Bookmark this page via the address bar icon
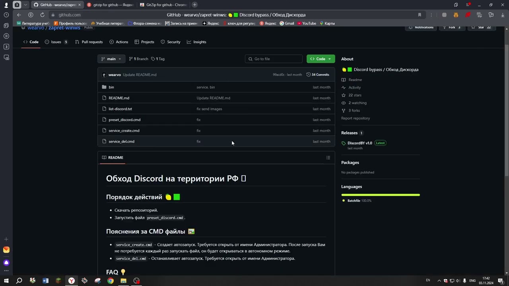The height and width of the screenshot is (286, 509). tap(420, 15)
